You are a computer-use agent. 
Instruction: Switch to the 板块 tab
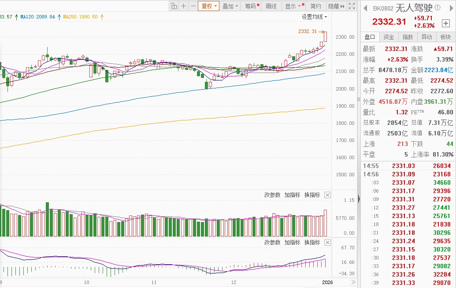[x=445, y=37]
